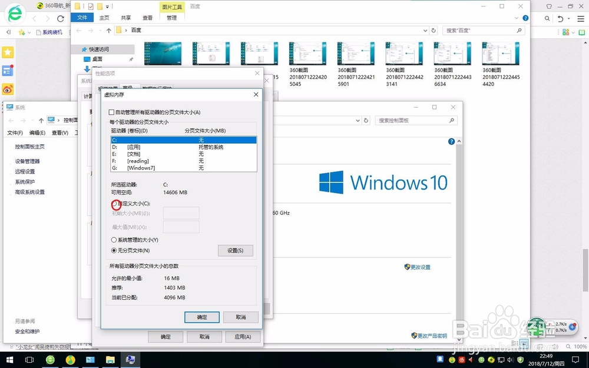The width and height of the screenshot is (589, 368).
Task: Close the Virtual Memory dialog
Action: coord(256,95)
